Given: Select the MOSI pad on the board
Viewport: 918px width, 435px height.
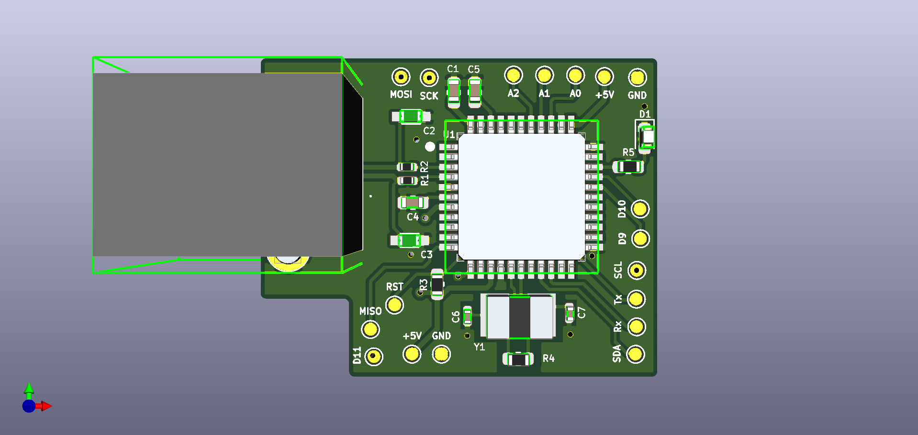Looking at the screenshot, I should (x=400, y=76).
